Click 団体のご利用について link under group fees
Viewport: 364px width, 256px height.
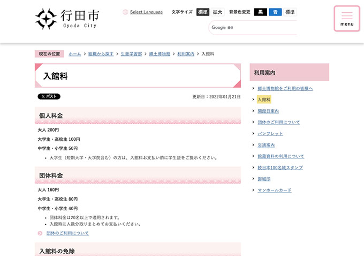click(67, 233)
